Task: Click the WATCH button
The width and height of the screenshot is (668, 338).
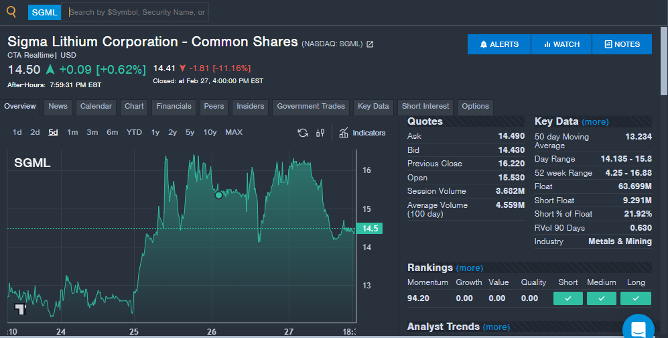Action: 561,44
